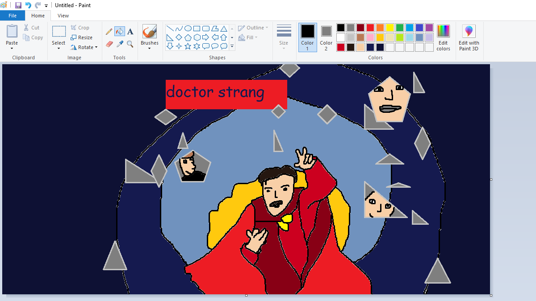536x301 pixels.
Task: Click the Paste clipboard icon
Action: [x=12, y=31]
